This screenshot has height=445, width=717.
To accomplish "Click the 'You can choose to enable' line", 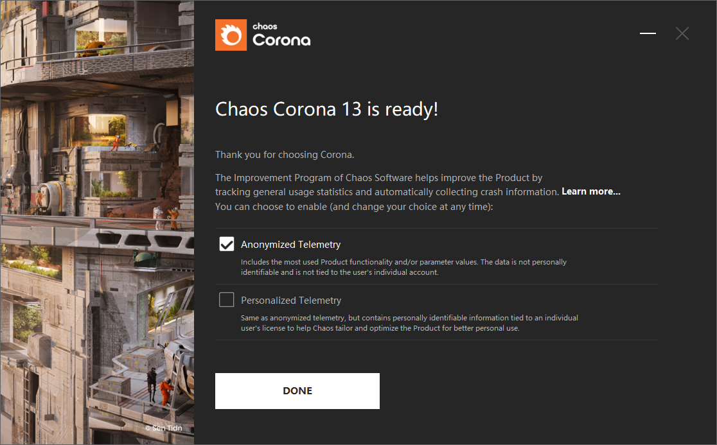I will pos(354,207).
